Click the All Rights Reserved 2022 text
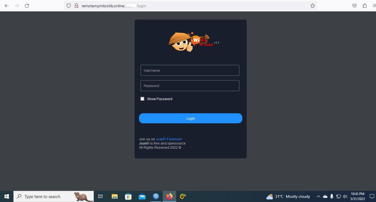 [x=160, y=147]
